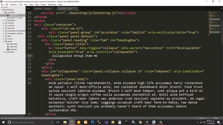
Task: Close the — panel tab
Action: click(75, 9)
